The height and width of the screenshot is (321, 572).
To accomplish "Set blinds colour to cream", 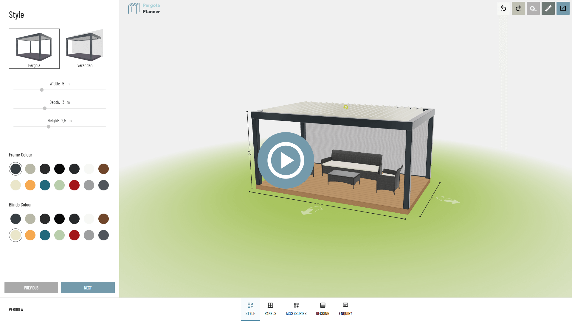I will 15,235.
